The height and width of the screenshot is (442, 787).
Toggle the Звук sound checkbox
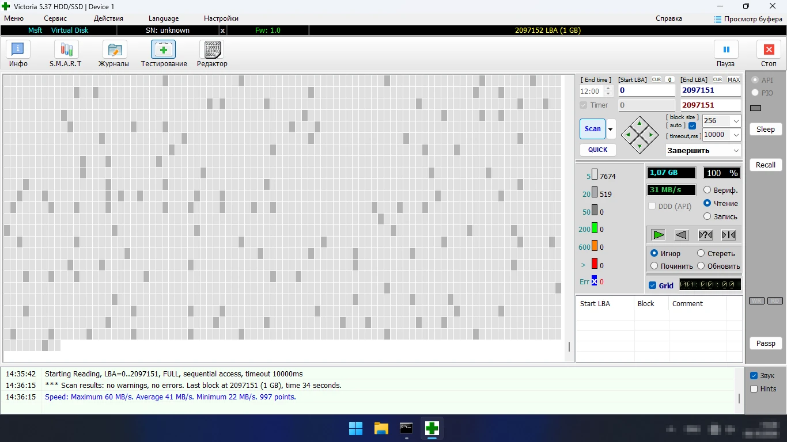point(754,376)
